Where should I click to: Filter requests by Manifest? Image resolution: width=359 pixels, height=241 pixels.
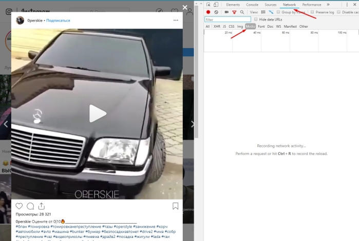[x=290, y=27]
